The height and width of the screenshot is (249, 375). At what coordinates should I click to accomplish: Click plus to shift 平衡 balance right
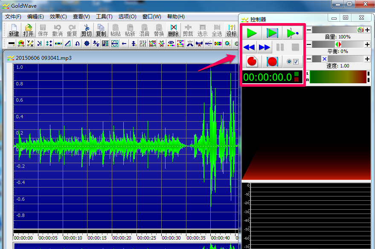click(367, 44)
